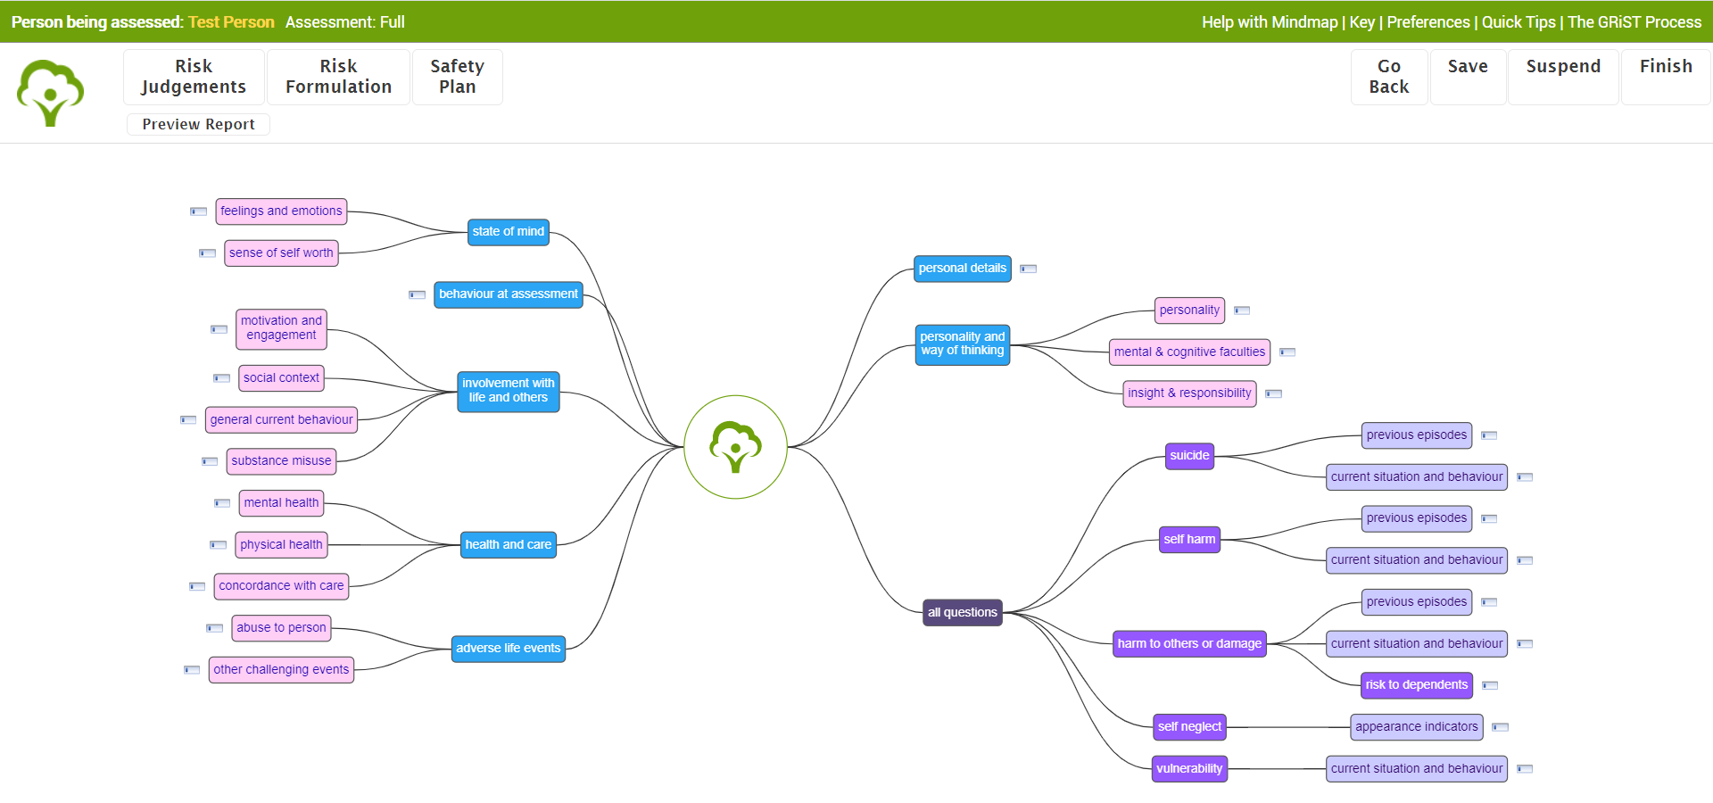Click the Finish button
This screenshot has height=803, width=1713.
(x=1665, y=67)
